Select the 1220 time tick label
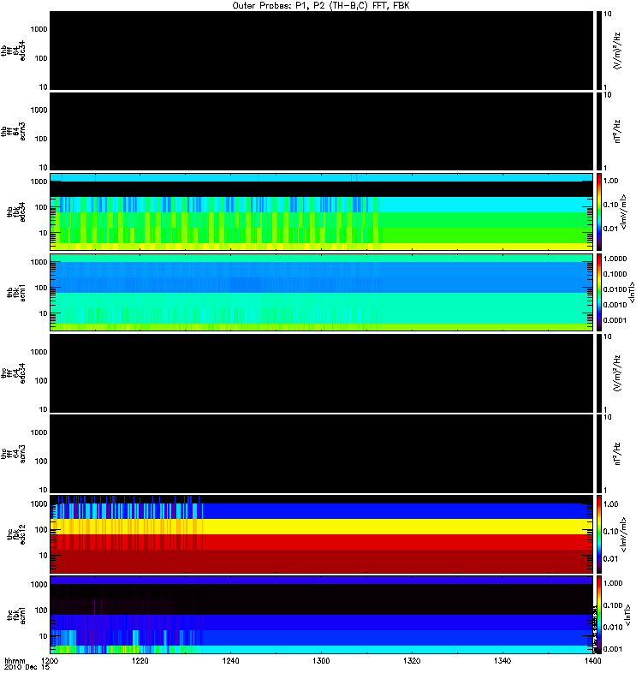Viewport: 642px width, 685px height. (x=140, y=661)
